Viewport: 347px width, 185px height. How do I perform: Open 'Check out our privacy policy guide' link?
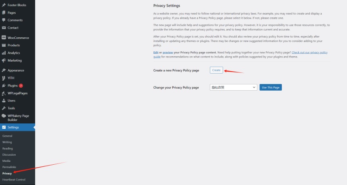pos(309,52)
